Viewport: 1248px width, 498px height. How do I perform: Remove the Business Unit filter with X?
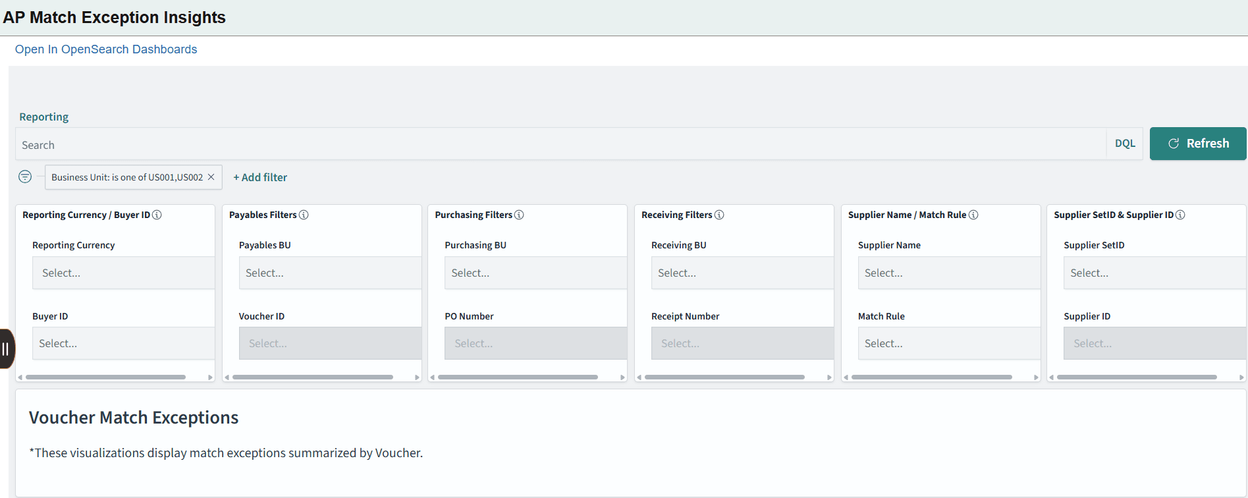point(211,177)
